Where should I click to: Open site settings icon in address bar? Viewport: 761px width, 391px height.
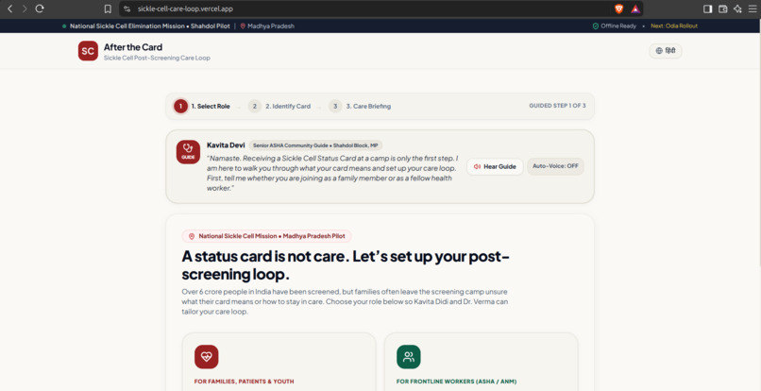tap(127, 8)
